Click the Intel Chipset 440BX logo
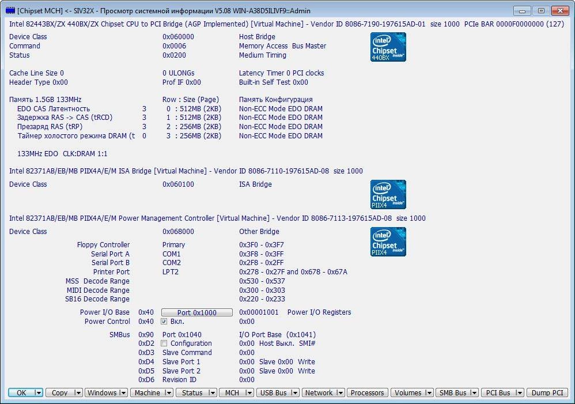The height and width of the screenshot is (404, 575). [x=388, y=47]
